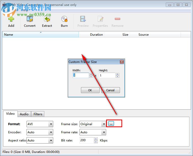Click the Width input field
This screenshot has width=193, height=156.
pos(81,75)
